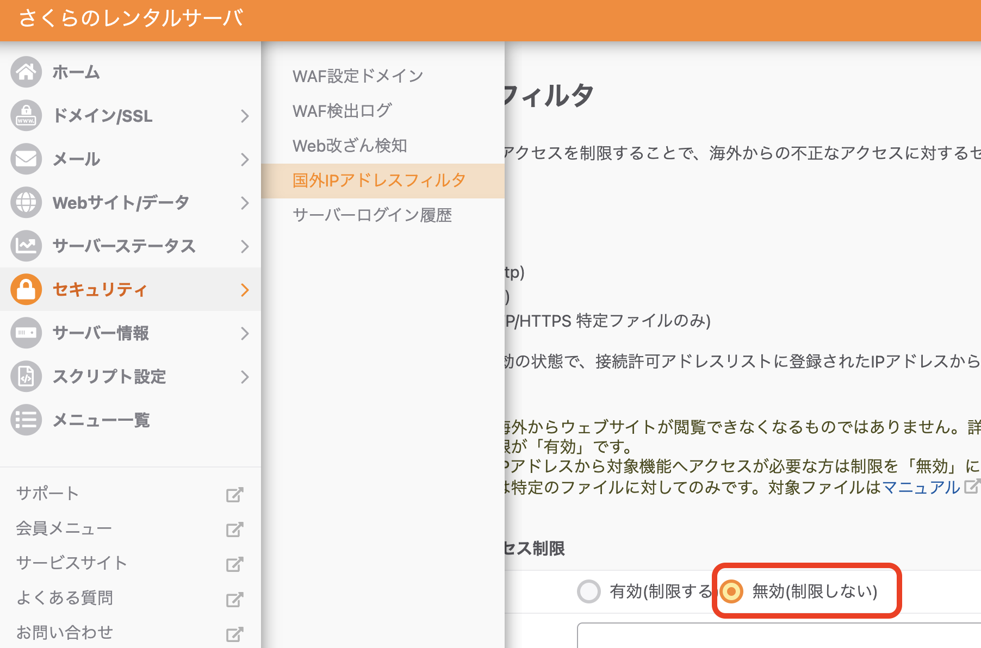Expand the ドメイン/SSL submenu chevron
This screenshot has height=648, width=981.
pos(246,116)
